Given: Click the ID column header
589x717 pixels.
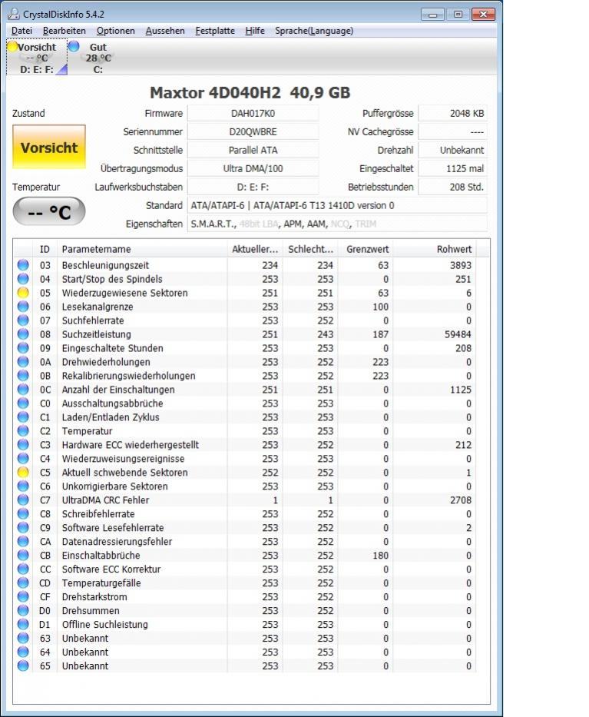Looking at the screenshot, I should pyautogui.click(x=45, y=249).
